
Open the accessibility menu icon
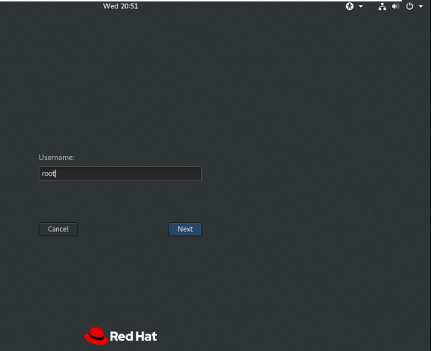pos(349,6)
